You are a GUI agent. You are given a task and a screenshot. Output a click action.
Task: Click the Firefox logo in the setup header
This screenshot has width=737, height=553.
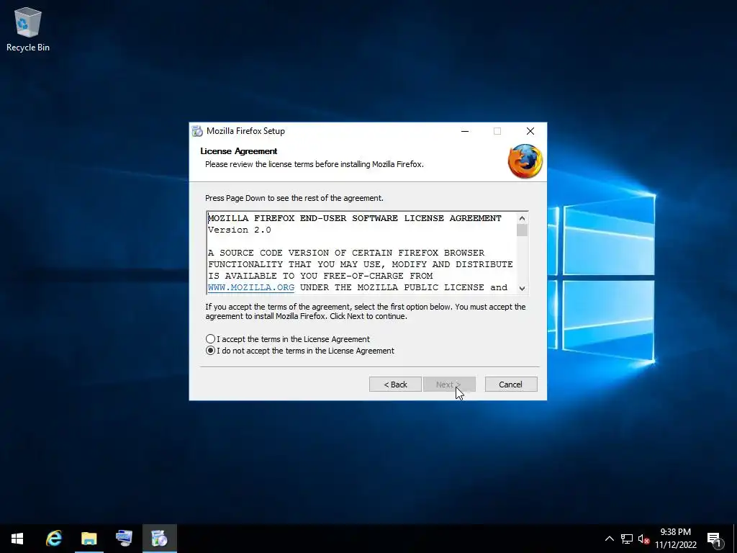pos(525,161)
